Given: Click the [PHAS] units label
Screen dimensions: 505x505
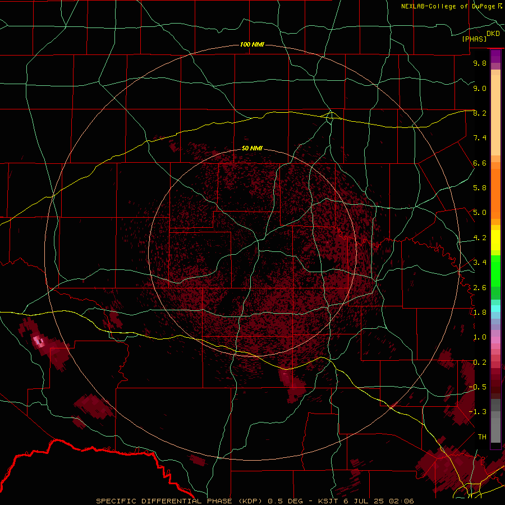Looking at the screenshot, I should tap(474, 39).
